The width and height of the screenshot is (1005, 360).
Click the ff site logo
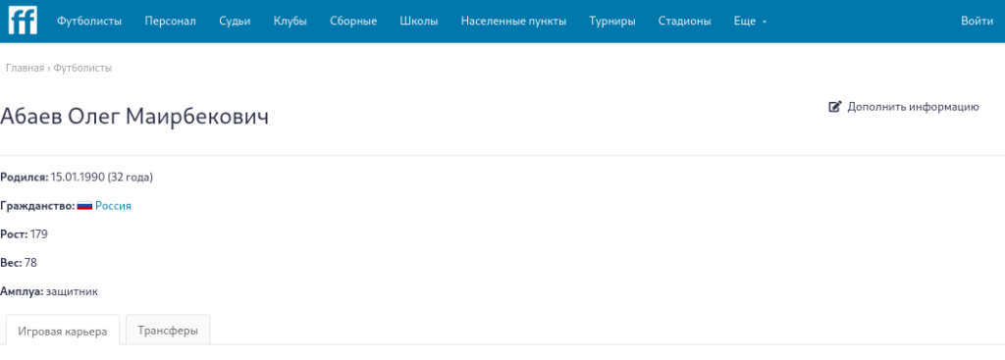23,22
